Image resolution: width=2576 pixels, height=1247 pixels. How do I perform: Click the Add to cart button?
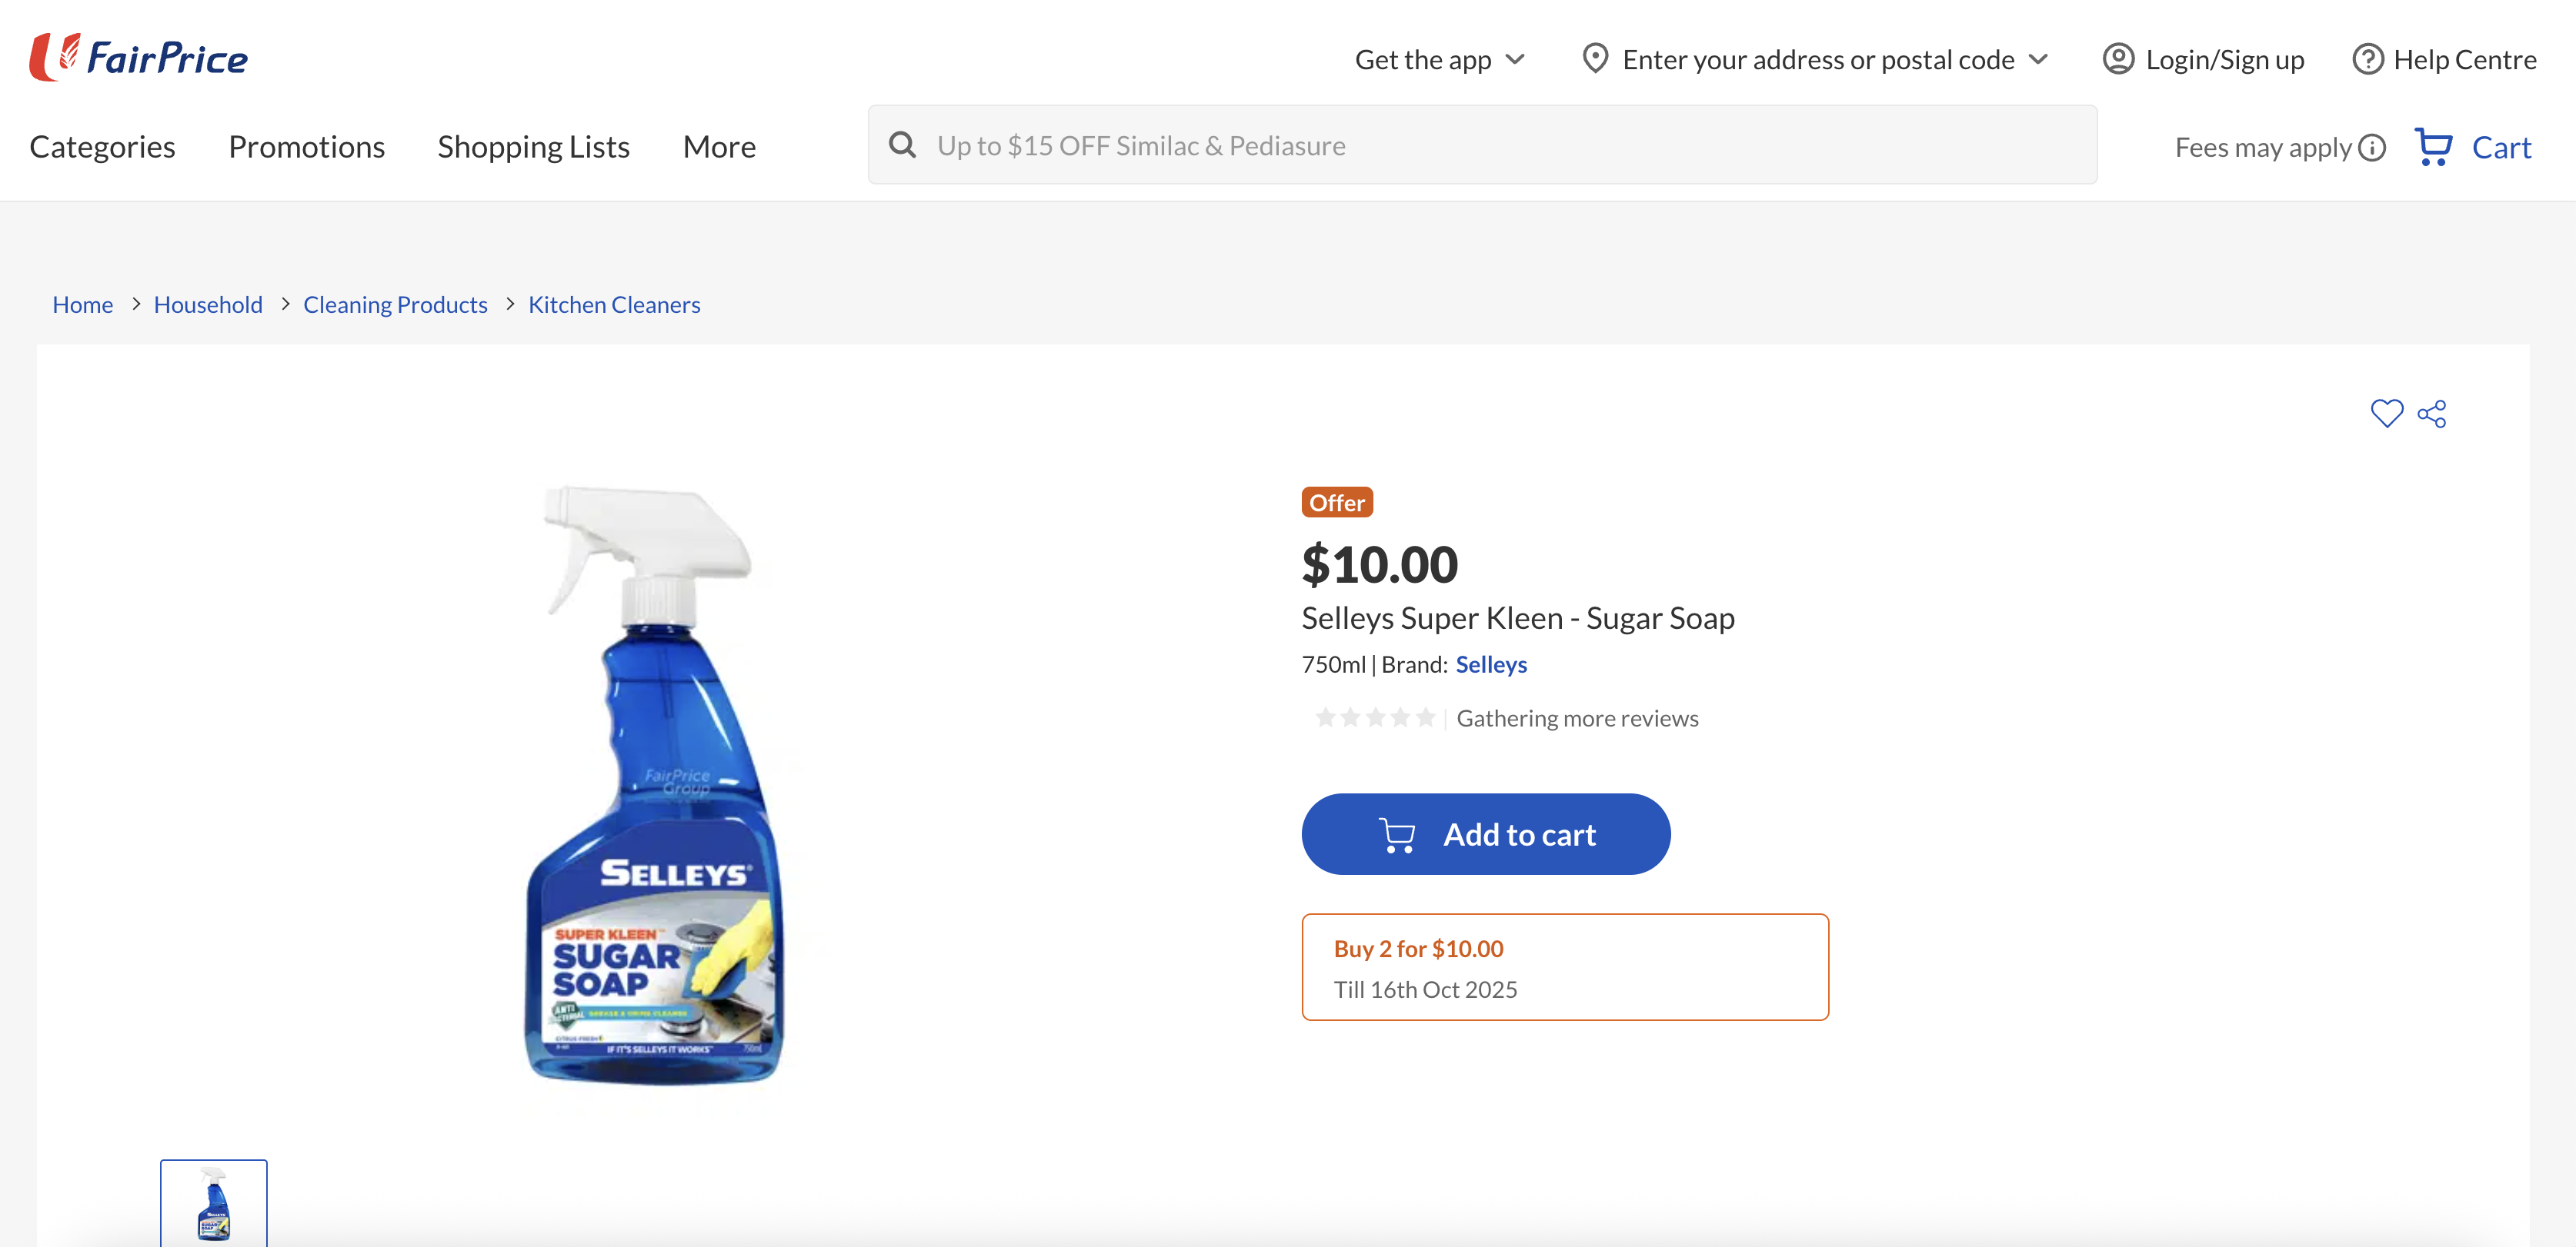coord(1485,834)
